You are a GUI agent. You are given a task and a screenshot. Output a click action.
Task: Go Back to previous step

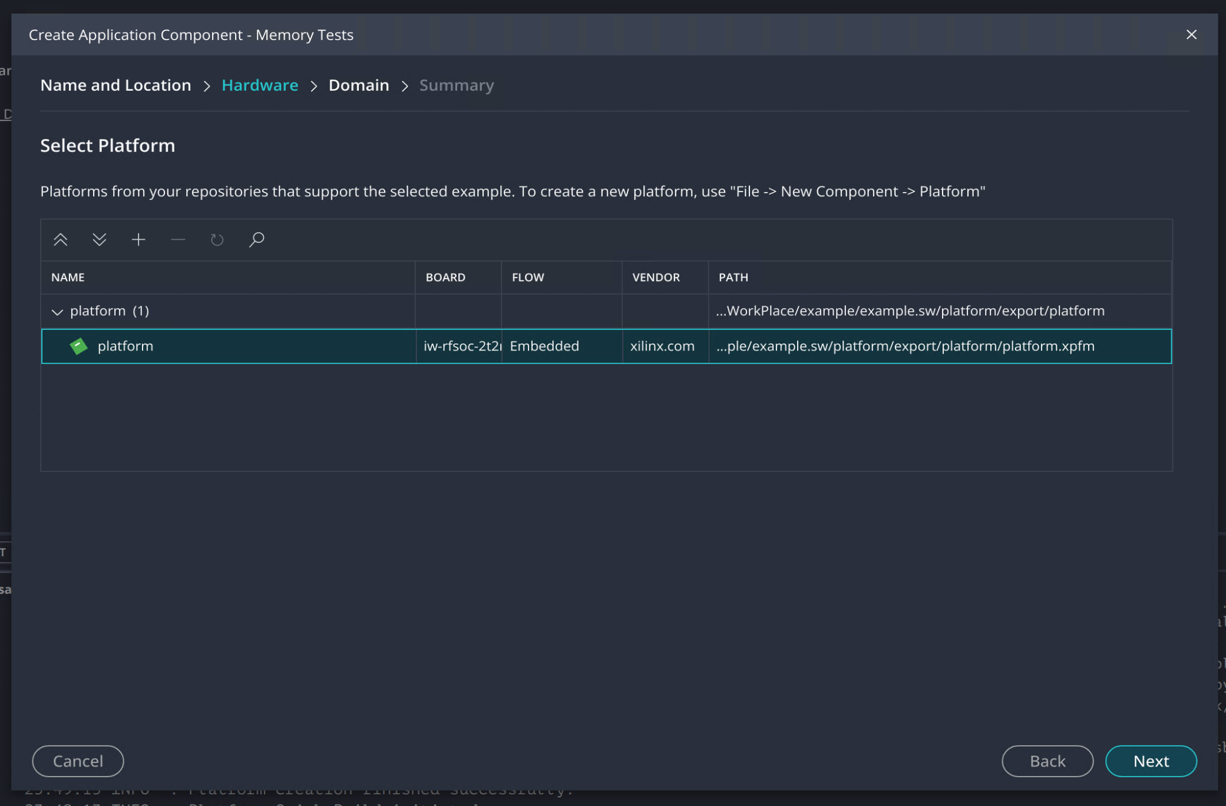pos(1047,761)
